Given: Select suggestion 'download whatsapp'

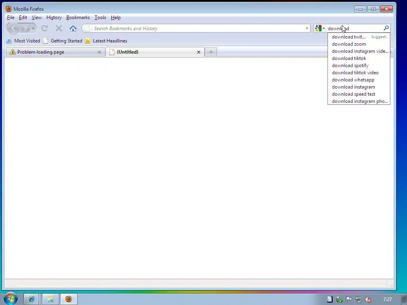Looking at the screenshot, I should click(359, 80).
